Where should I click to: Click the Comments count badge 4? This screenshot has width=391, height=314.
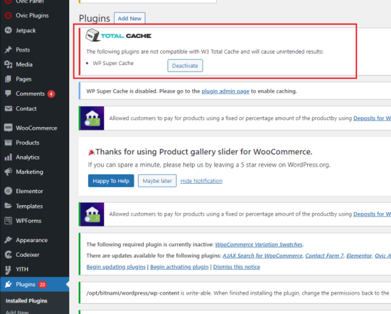pyautogui.click(x=51, y=94)
